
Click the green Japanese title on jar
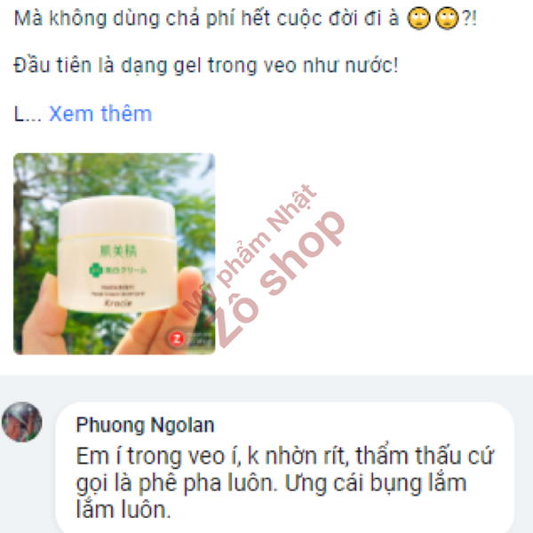[x=117, y=251]
